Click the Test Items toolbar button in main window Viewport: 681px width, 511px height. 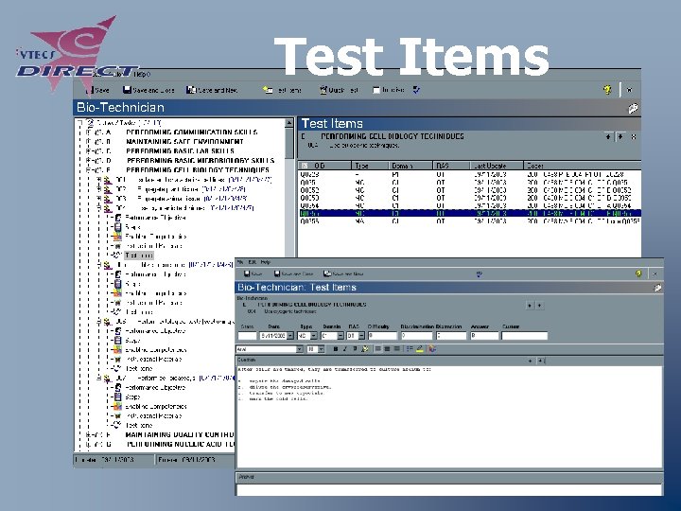pyautogui.click(x=282, y=90)
